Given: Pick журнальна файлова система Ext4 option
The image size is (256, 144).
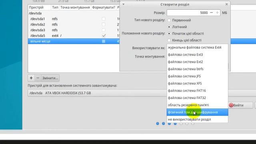Looking at the screenshot, I should pos(197,48).
